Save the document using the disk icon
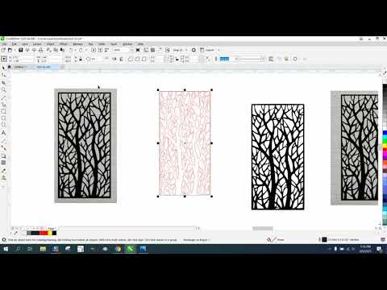The height and width of the screenshot is (290, 387). pos(20,50)
